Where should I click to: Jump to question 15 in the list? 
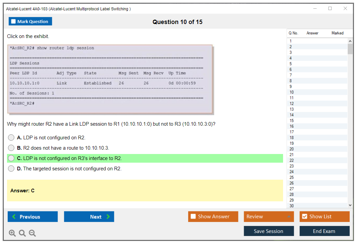click(292, 121)
